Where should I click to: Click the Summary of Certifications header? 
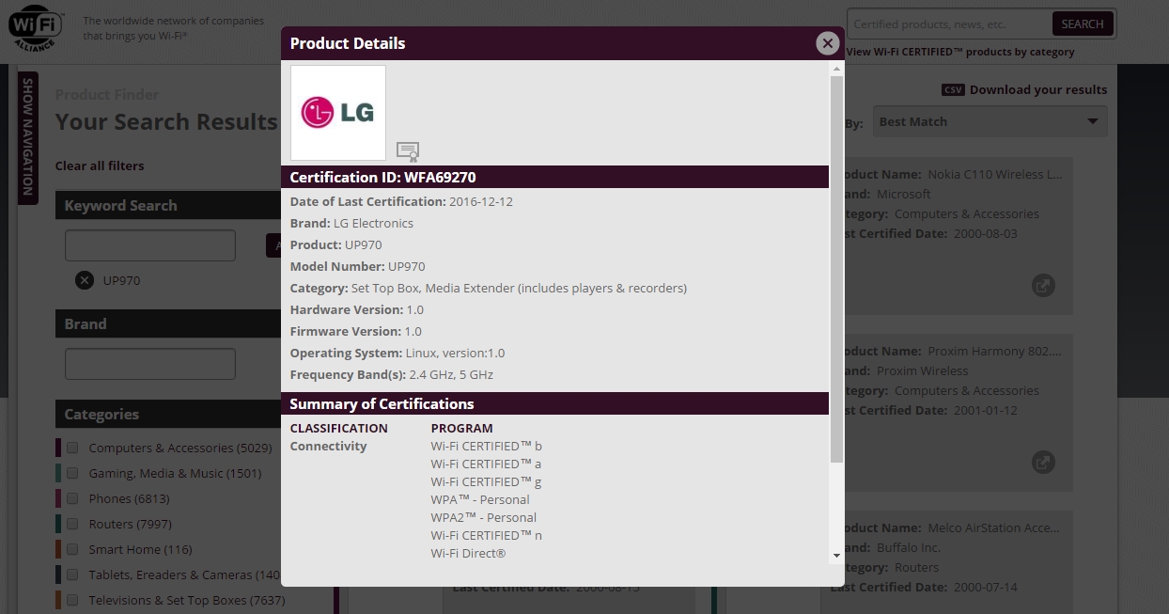[x=554, y=403]
